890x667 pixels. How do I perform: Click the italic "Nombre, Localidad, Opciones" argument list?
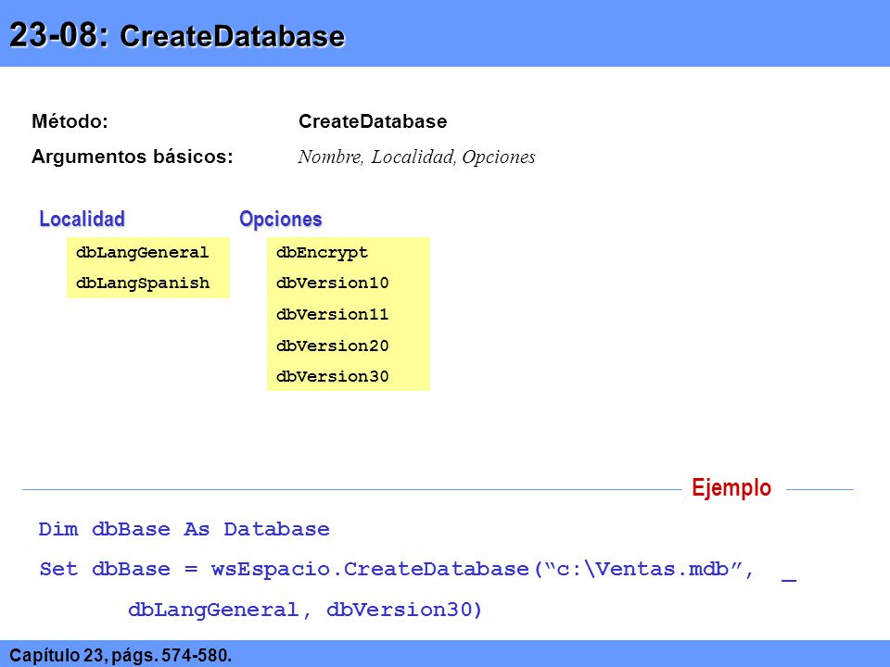(x=416, y=157)
